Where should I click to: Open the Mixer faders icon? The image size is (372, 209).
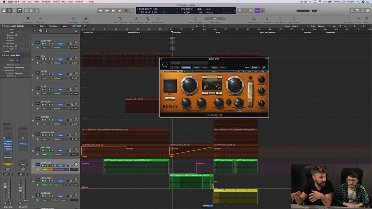tap(31, 11)
